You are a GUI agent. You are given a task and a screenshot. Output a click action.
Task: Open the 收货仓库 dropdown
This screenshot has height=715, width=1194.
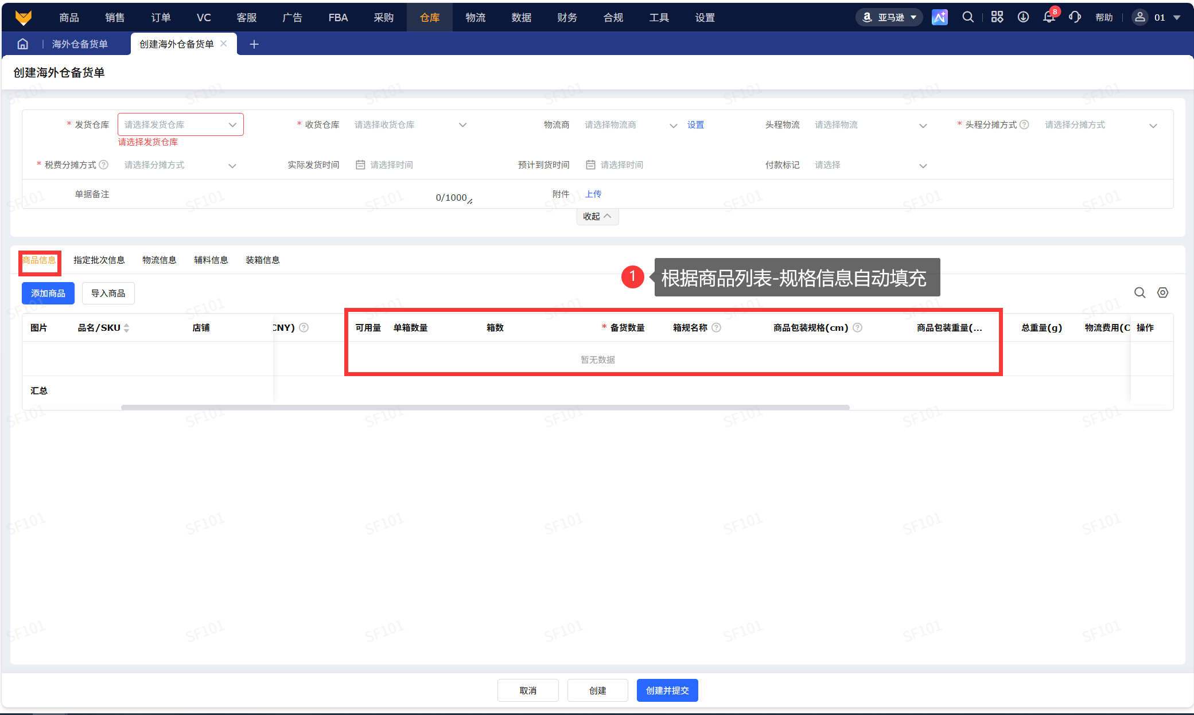click(411, 124)
